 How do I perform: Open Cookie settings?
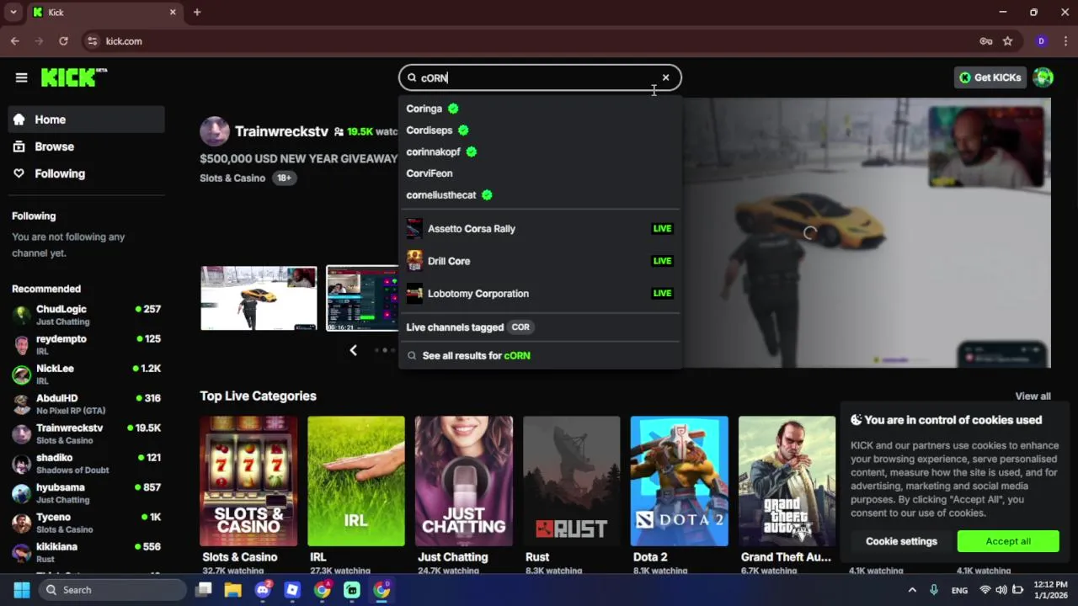pyautogui.click(x=901, y=541)
